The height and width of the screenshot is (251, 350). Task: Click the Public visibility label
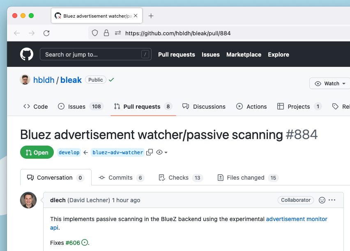tap(96, 80)
